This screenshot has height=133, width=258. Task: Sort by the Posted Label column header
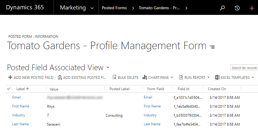click(x=119, y=89)
